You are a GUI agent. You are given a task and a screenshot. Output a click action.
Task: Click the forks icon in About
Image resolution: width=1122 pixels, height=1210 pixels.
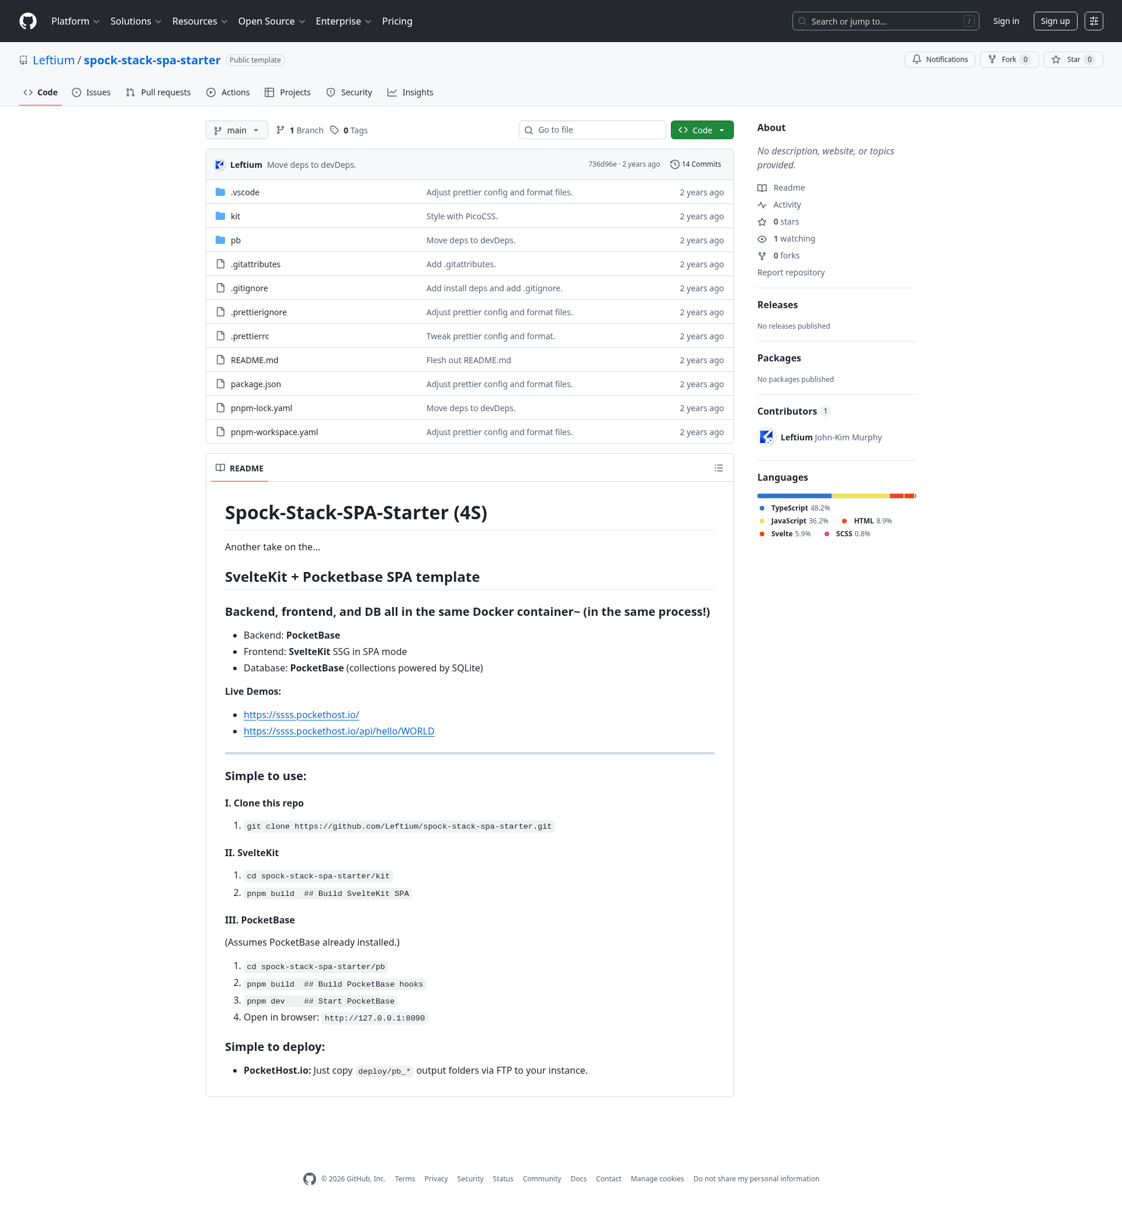click(x=762, y=256)
